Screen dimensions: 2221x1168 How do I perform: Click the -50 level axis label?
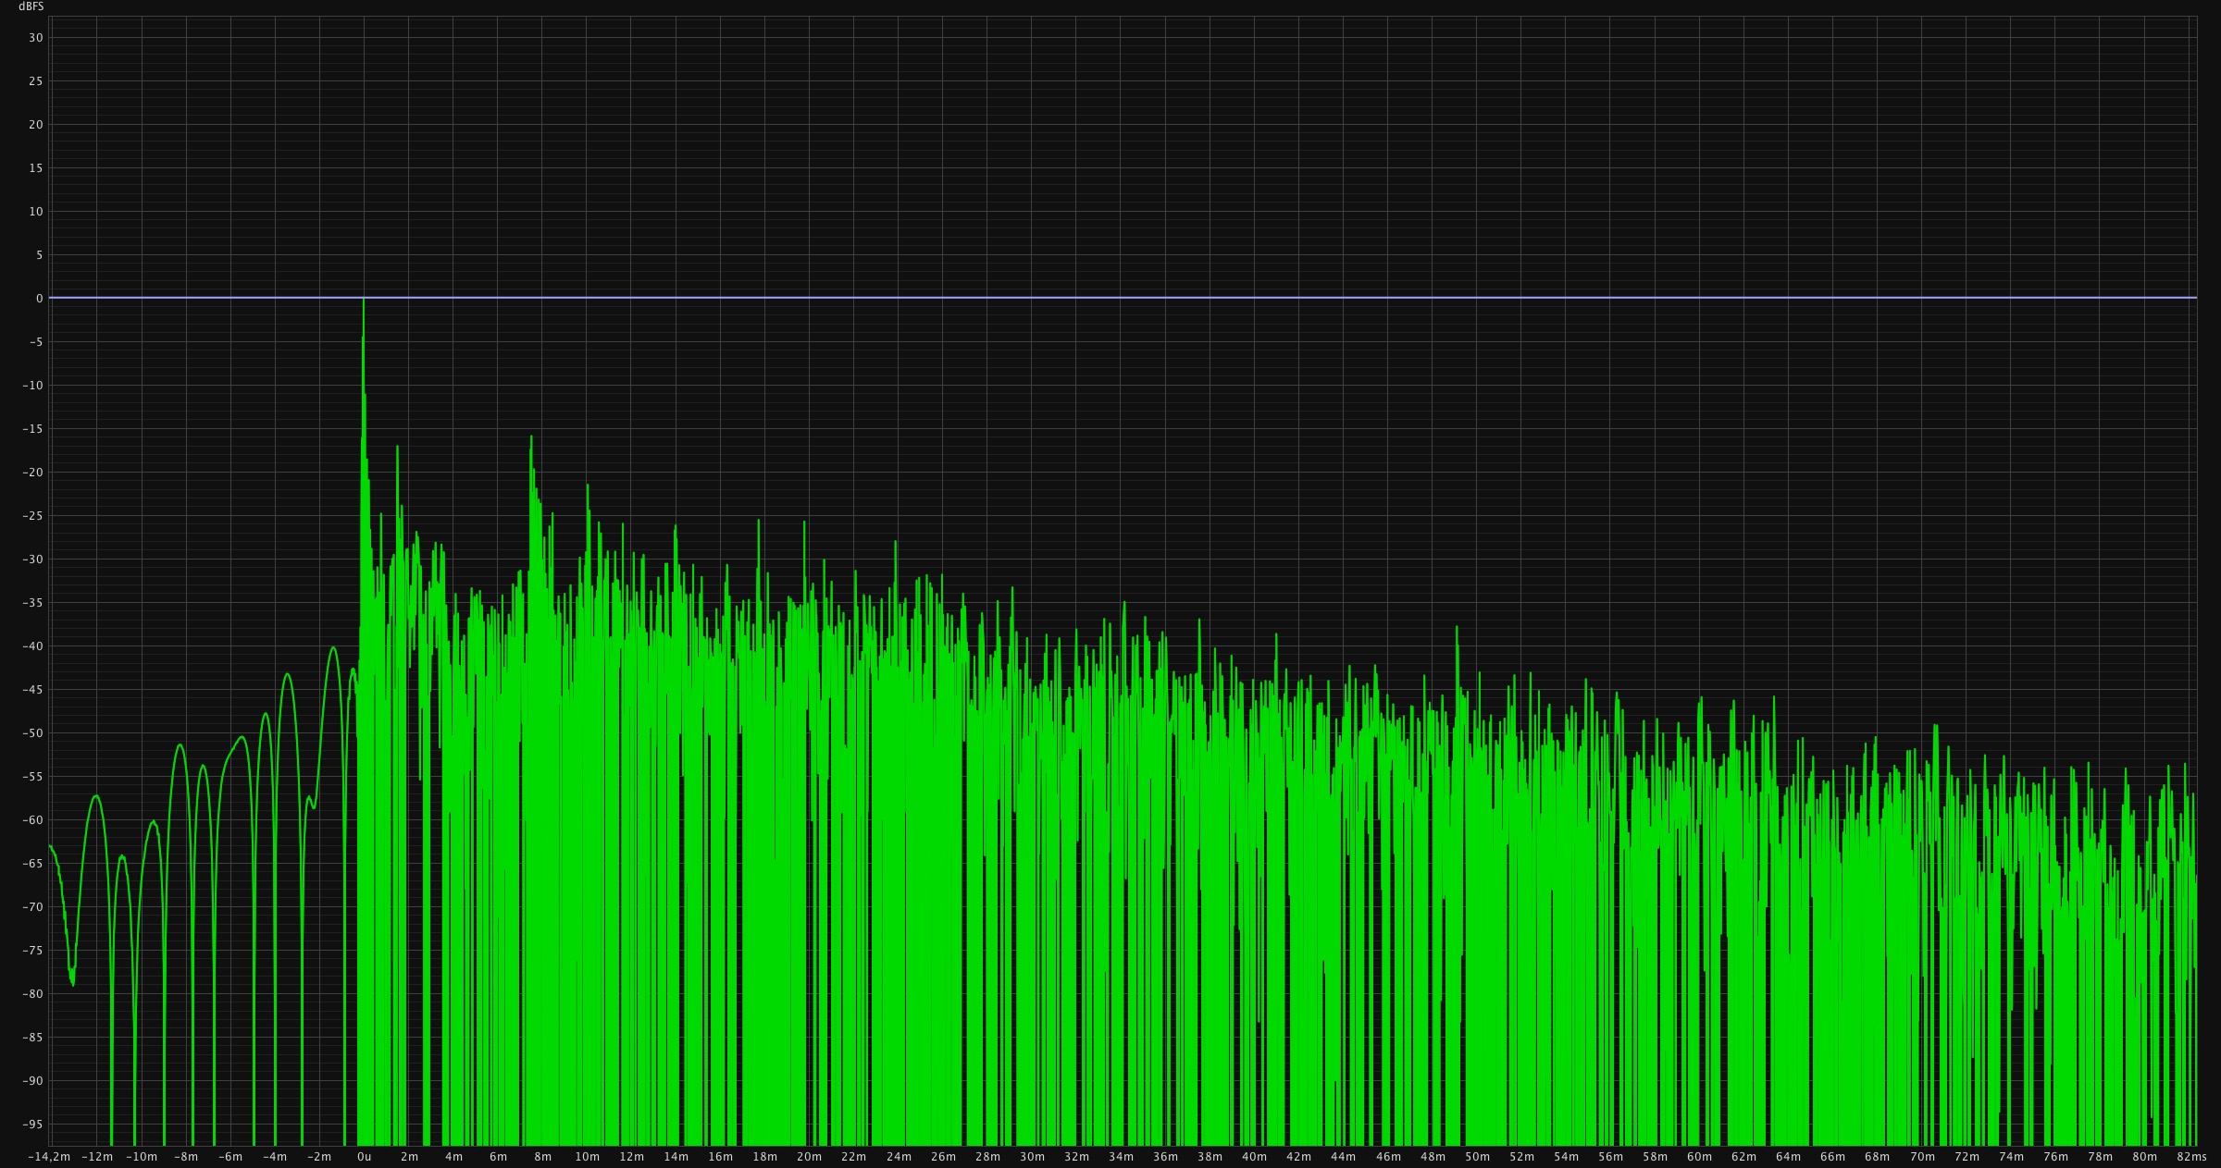coord(33,733)
